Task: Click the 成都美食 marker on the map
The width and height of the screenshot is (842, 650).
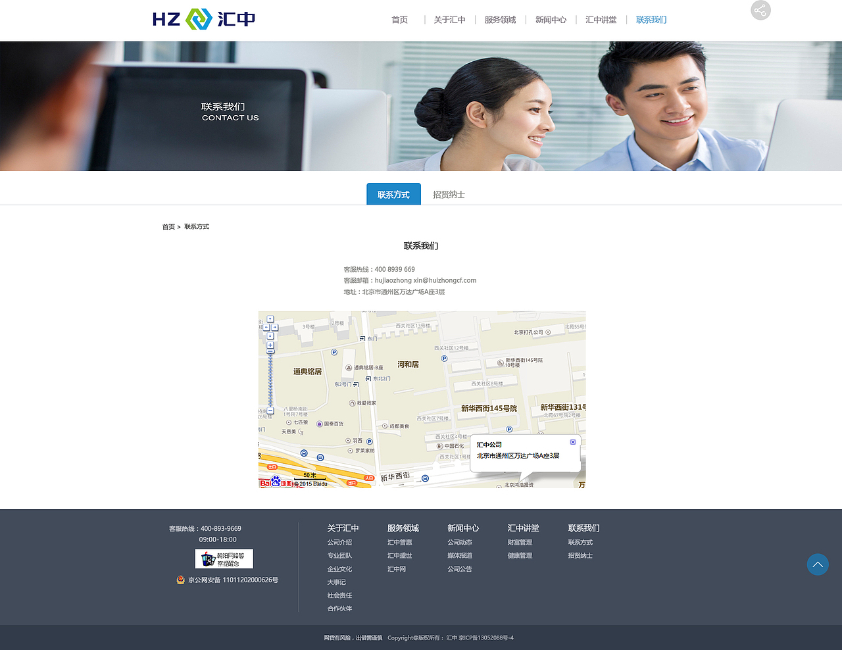Action: pos(385,426)
